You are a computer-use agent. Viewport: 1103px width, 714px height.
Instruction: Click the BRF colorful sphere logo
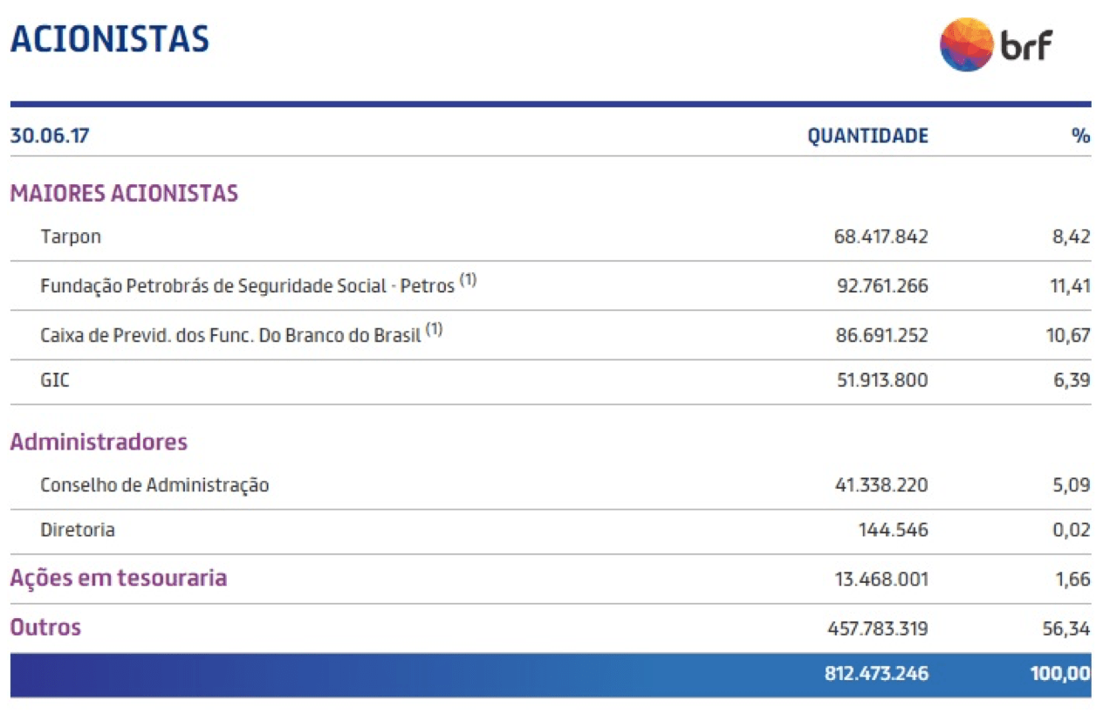point(966,44)
